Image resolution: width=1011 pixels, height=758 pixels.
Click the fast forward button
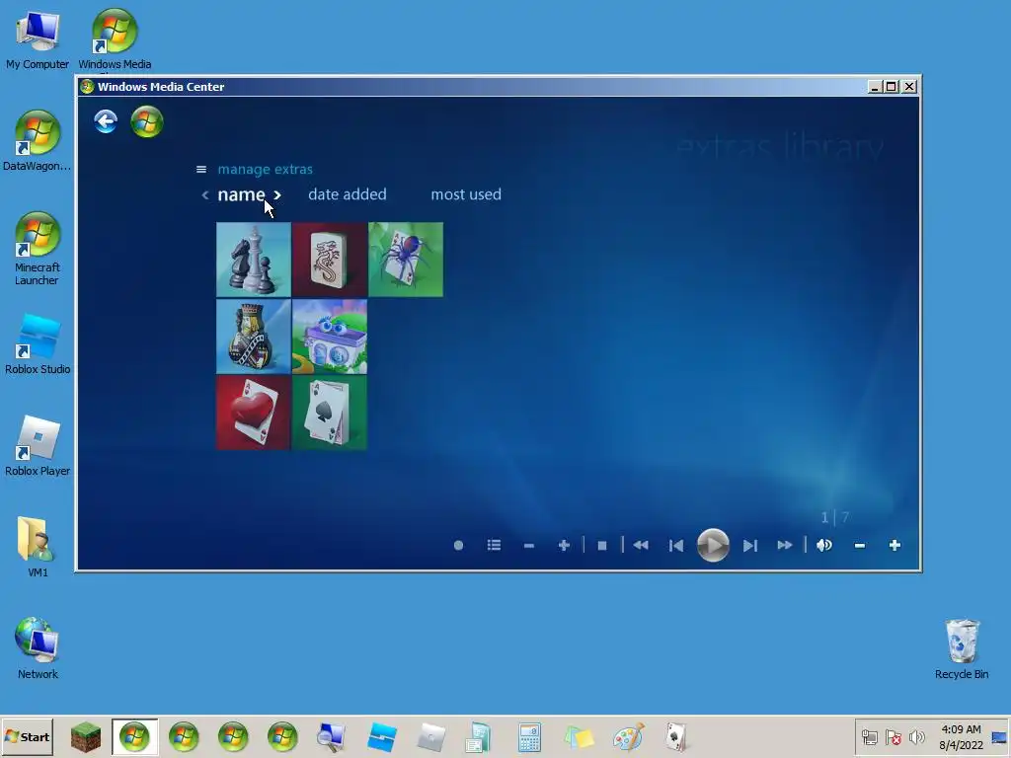click(785, 545)
